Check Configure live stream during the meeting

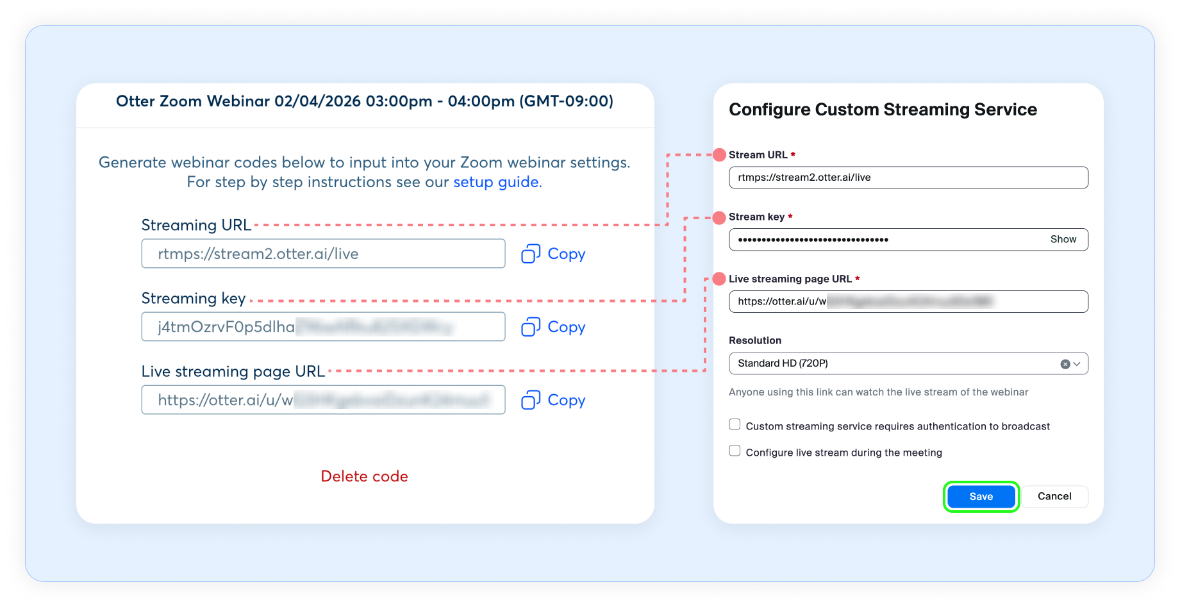pos(735,451)
